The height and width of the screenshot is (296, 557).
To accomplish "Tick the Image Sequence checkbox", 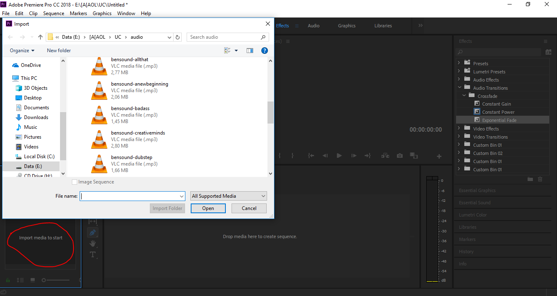I will coord(74,182).
